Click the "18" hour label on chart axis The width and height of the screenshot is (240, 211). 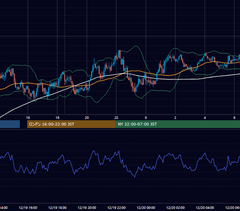57,117
